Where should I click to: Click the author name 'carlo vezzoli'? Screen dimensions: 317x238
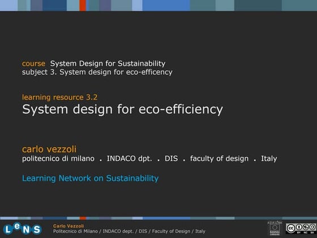[49, 149]
